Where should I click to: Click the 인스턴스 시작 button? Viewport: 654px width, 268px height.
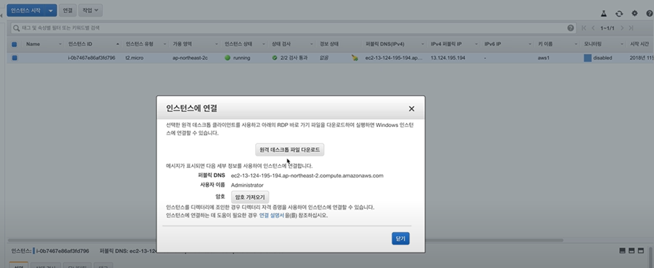pos(26,10)
